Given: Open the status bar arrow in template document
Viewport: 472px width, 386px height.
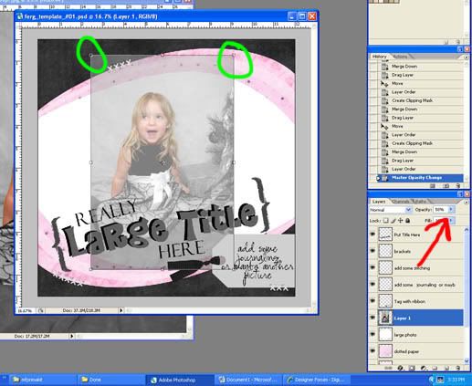Looking at the screenshot, I should [121, 310].
